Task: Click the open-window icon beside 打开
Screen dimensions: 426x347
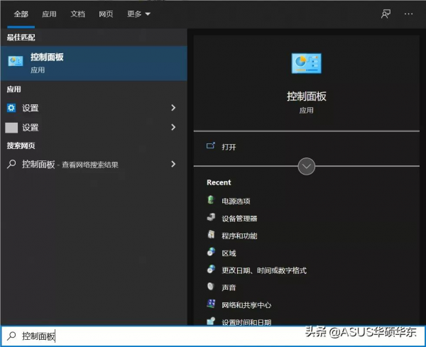Action: click(211, 146)
